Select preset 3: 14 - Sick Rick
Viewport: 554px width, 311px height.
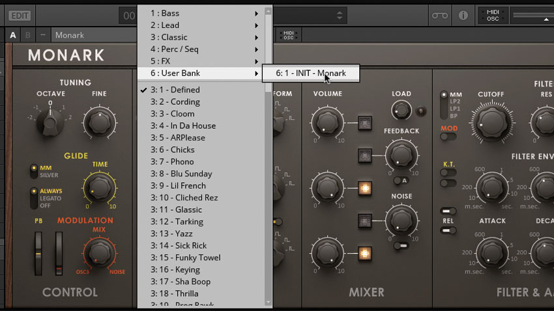pyautogui.click(x=201, y=246)
